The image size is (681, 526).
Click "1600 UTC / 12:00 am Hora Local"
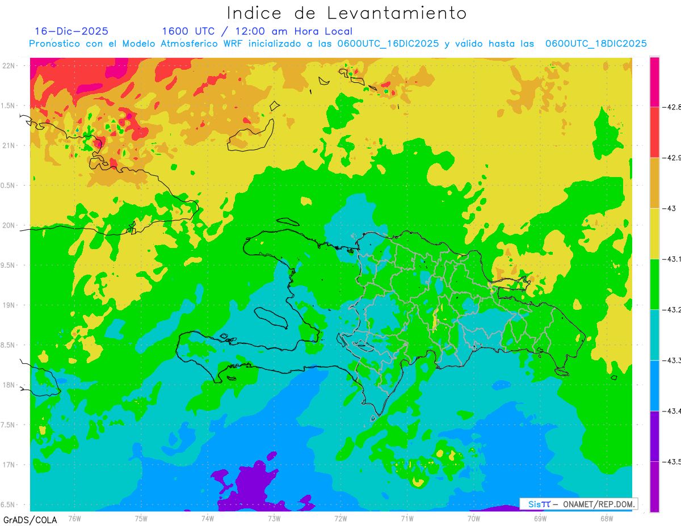257,31
